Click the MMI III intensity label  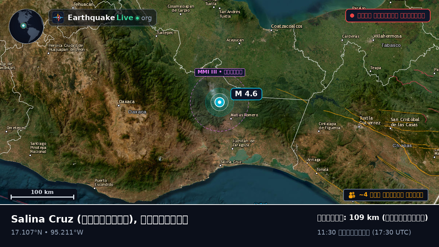tap(220, 72)
